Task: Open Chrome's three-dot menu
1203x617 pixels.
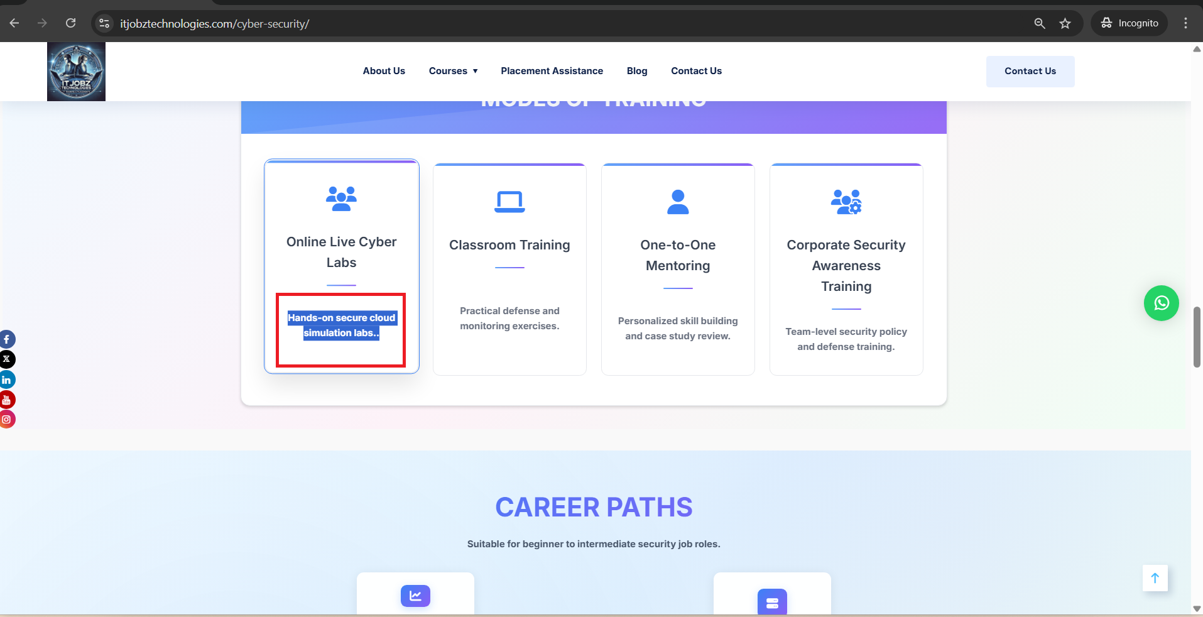Action: point(1185,23)
